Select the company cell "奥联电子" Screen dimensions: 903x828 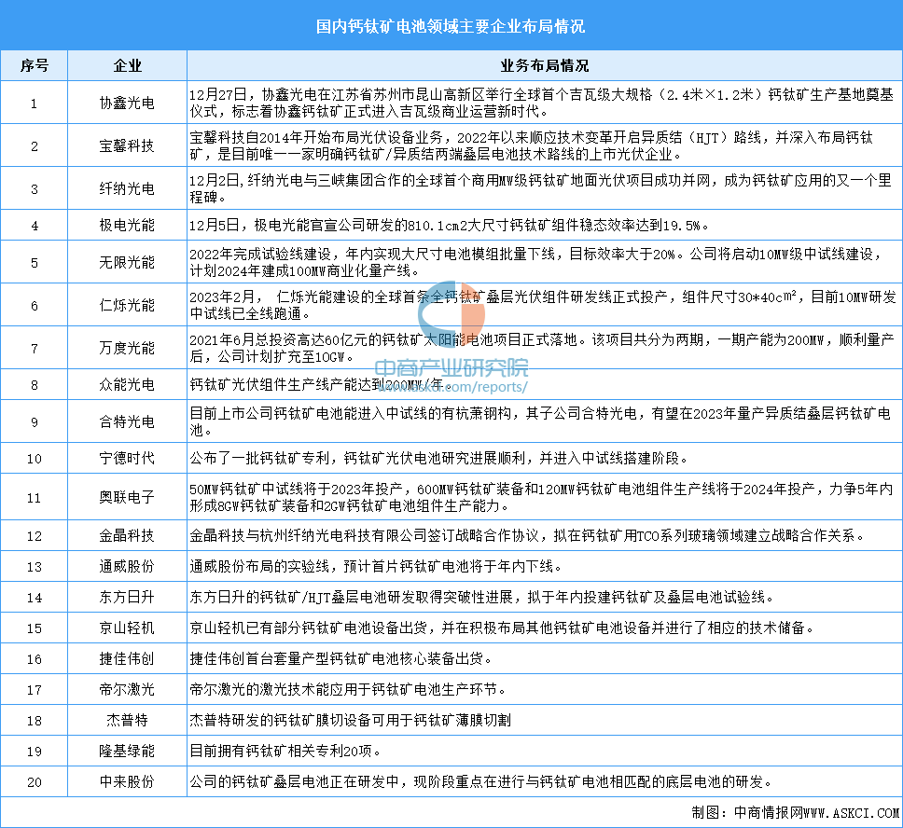click(x=127, y=497)
